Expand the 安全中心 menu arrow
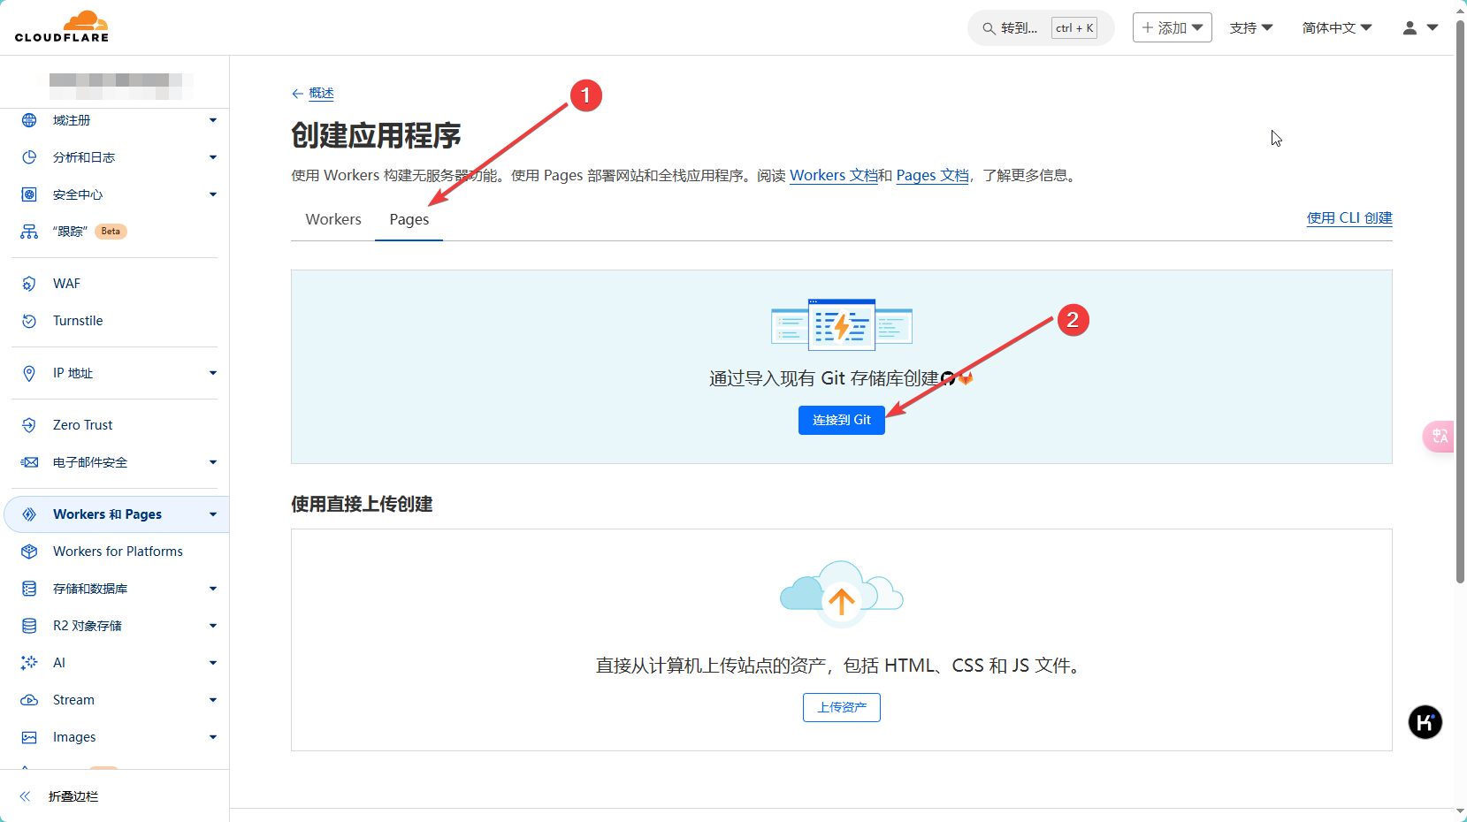This screenshot has height=822, width=1467. (x=213, y=194)
